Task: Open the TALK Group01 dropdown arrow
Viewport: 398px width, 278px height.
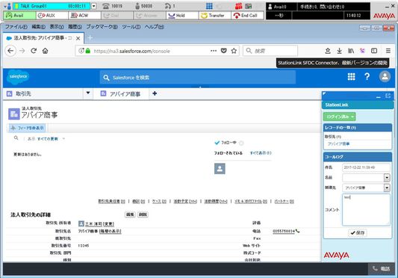Action: tap(94, 6)
